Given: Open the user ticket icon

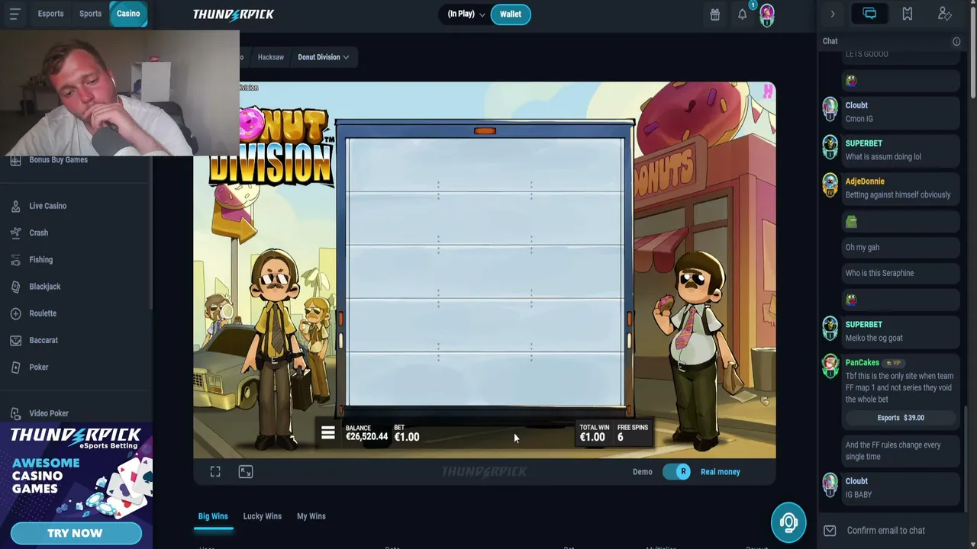Looking at the screenshot, I should [x=944, y=14].
